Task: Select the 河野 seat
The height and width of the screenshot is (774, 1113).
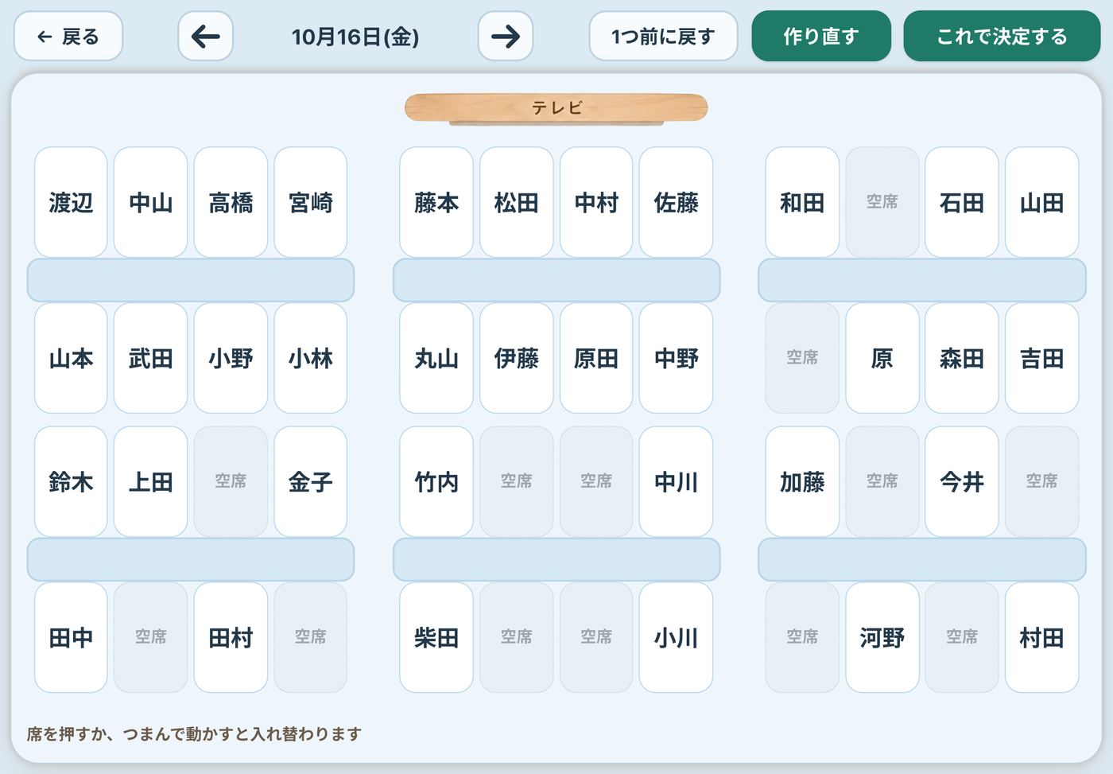Action: (882, 637)
